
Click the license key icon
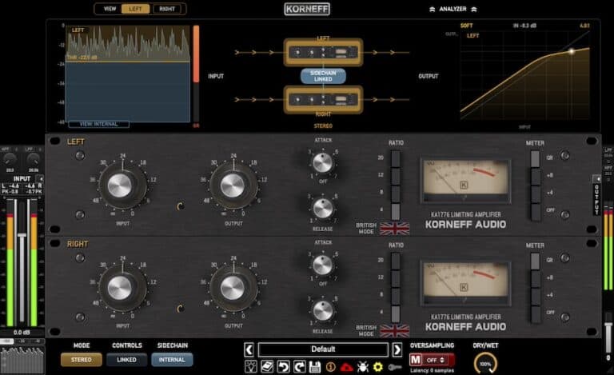pos(395,367)
